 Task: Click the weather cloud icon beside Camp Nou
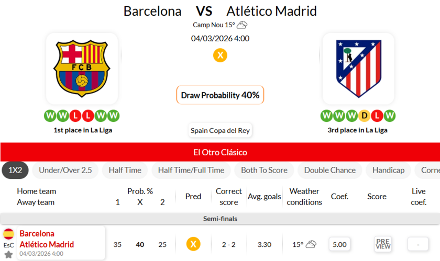241,25
